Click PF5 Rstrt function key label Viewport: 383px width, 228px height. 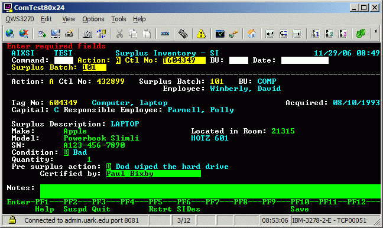click(x=160, y=206)
